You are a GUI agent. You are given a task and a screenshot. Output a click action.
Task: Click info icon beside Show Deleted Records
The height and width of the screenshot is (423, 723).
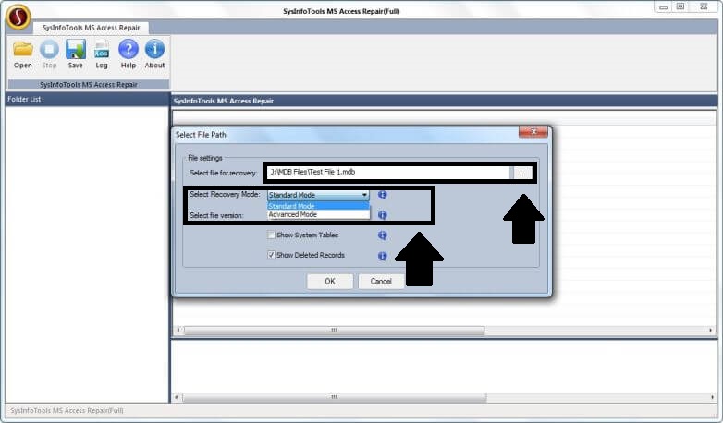(x=382, y=256)
